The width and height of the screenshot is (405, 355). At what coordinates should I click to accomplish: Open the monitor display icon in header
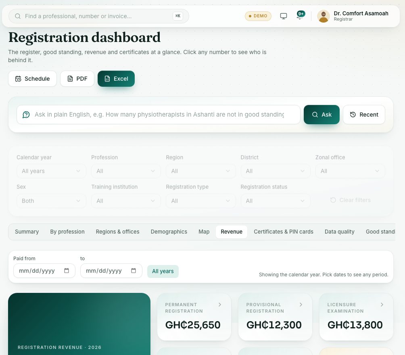[x=283, y=16]
